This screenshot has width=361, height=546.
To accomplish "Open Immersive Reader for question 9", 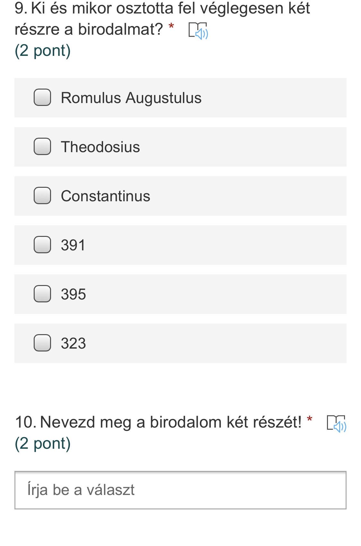I will [x=198, y=31].
